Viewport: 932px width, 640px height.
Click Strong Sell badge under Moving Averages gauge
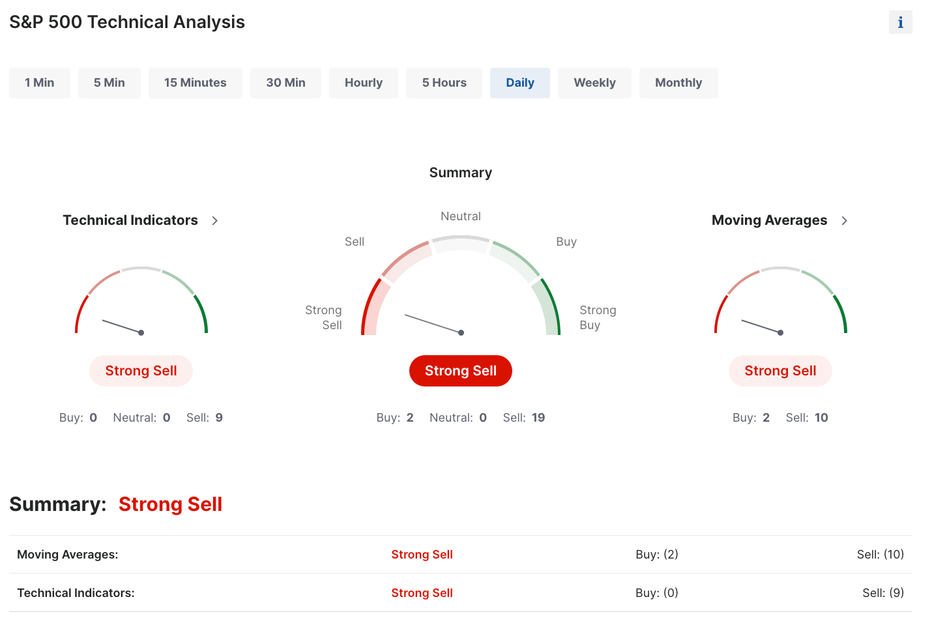coord(781,371)
